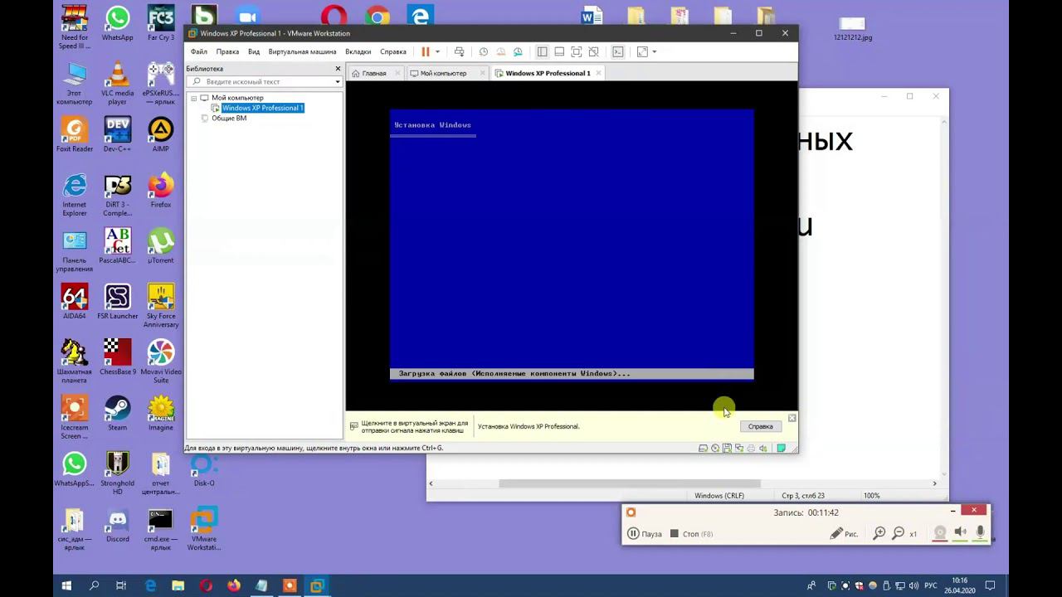Open the Справка menu in VMware
1062x597 pixels.
393,51
